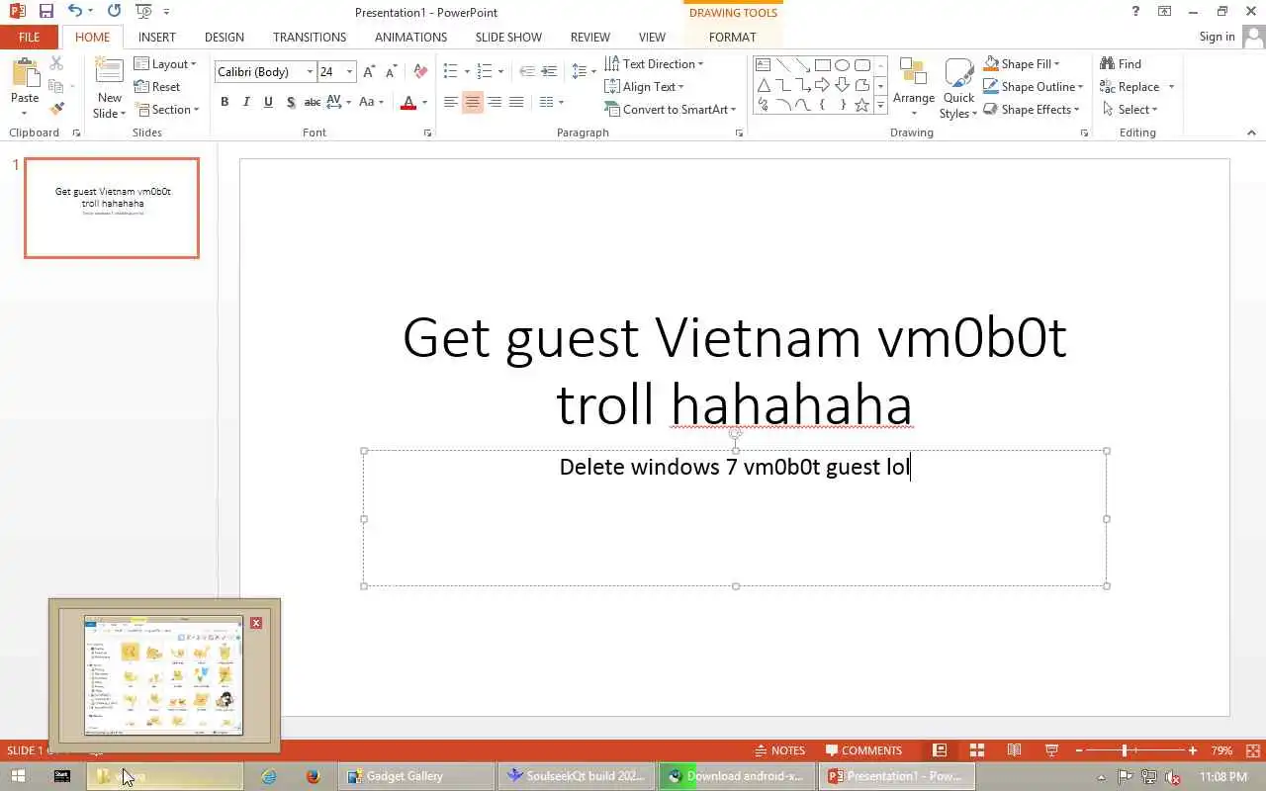Open the Drawing Tools FORMAT tab
The width and height of the screenshot is (1266, 791).
(x=732, y=38)
